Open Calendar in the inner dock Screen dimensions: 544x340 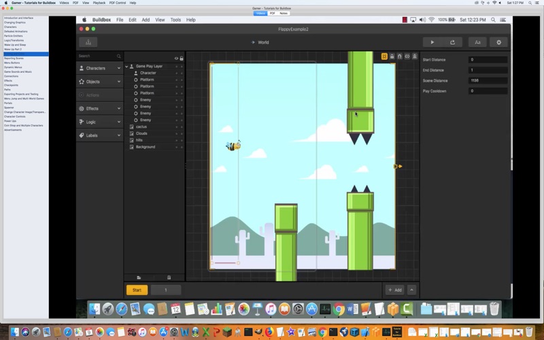(176, 309)
